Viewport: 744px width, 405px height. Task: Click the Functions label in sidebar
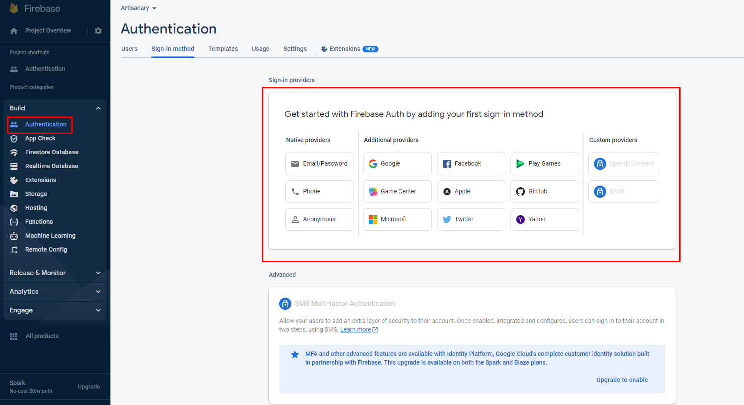[39, 222]
